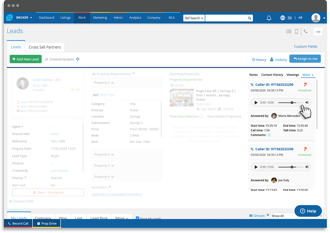Click John Ramos created-by link

pos(60,171)
